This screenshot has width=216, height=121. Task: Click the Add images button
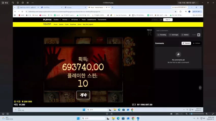pyautogui.click(x=174, y=35)
